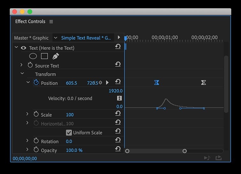Expand the Horizontal scale property

pyautogui.click(x=27, y=123)
